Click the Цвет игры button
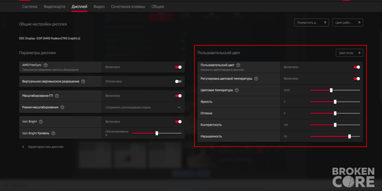The width and height of the screenshot is (382, 191). (349, 53)
